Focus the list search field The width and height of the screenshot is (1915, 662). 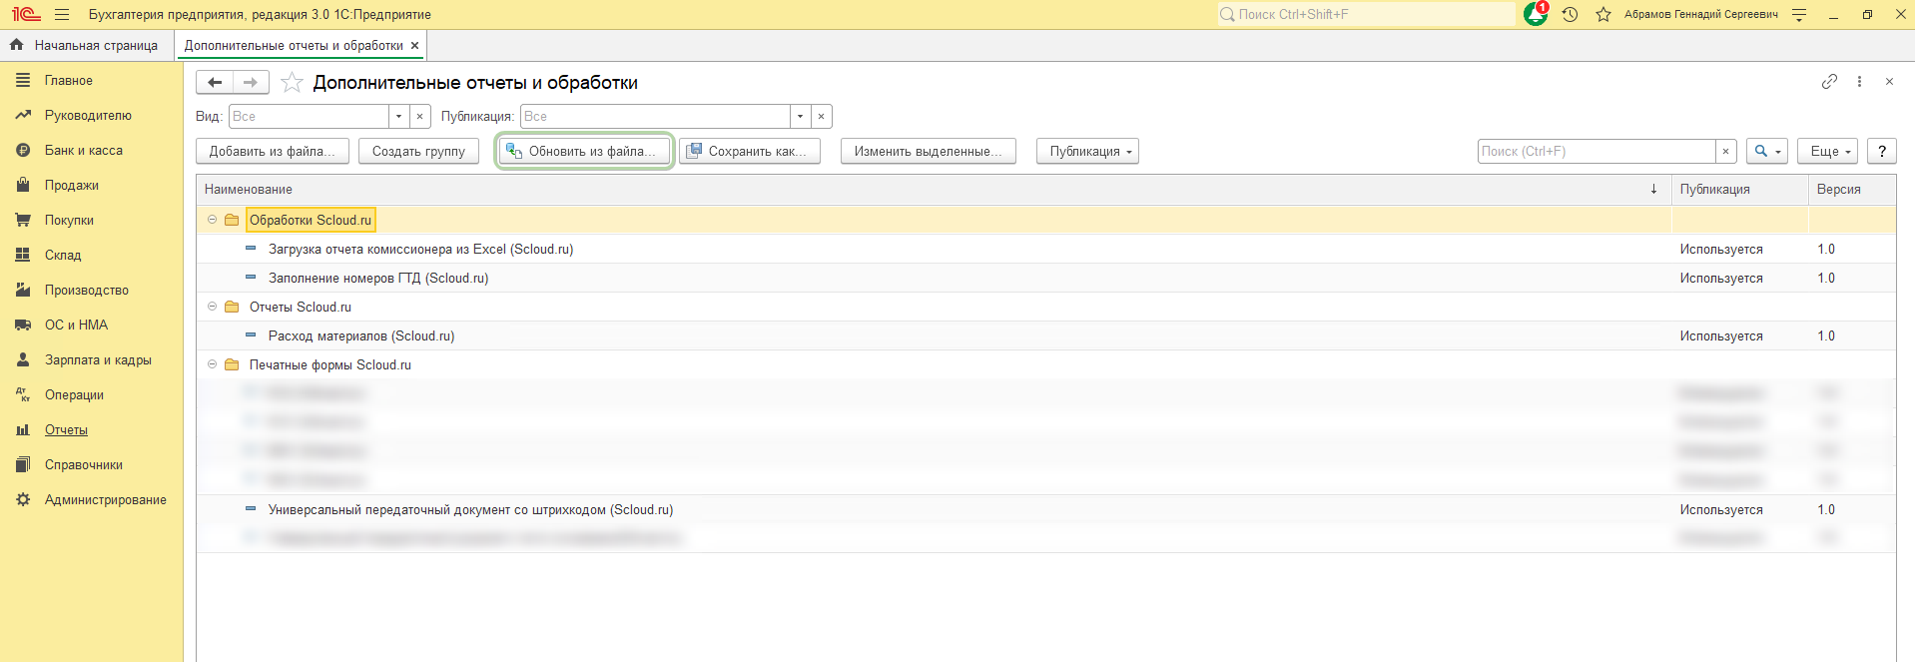(1596, 152)
